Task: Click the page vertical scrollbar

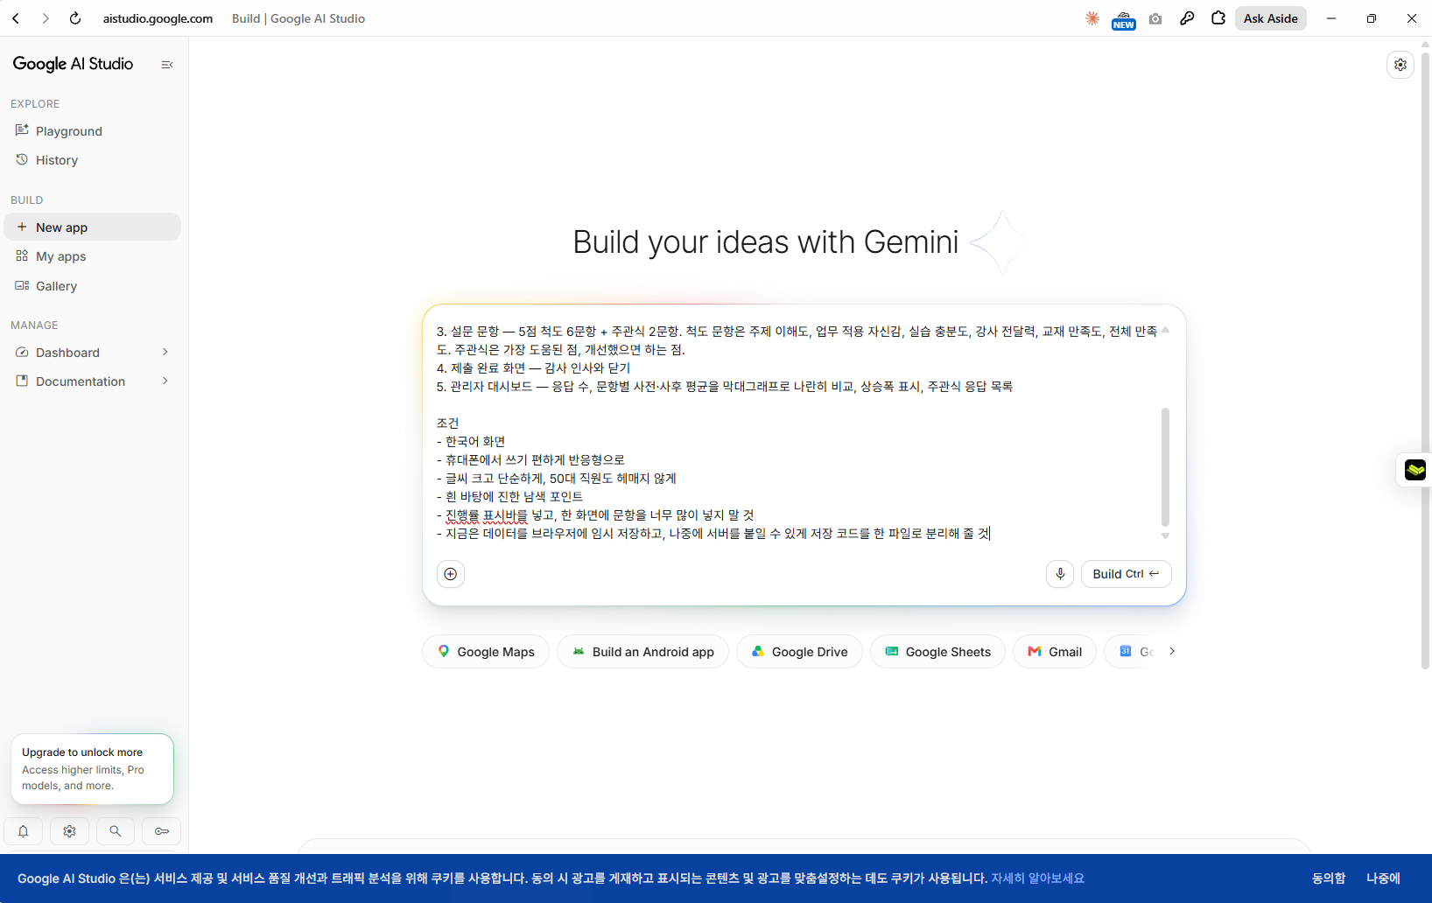Action: pos(1425,359)
